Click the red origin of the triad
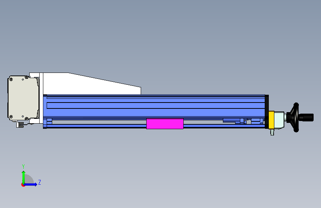Screen dimensions: 321x208 tap(23, 185)
